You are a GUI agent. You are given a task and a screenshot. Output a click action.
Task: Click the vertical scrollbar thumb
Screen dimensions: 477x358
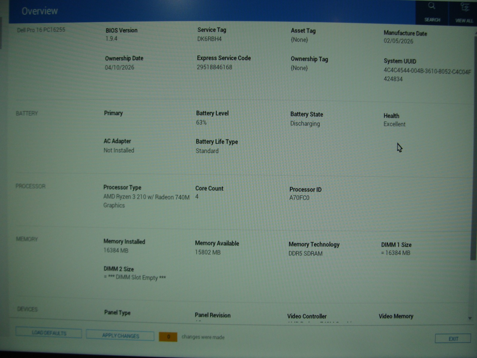tap(473, 148)
